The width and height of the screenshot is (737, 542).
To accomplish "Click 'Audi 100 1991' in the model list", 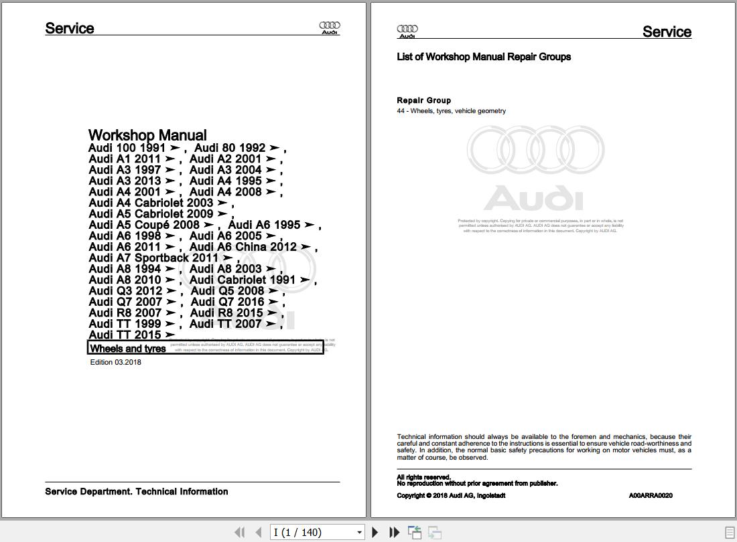I will pos(127,148).
